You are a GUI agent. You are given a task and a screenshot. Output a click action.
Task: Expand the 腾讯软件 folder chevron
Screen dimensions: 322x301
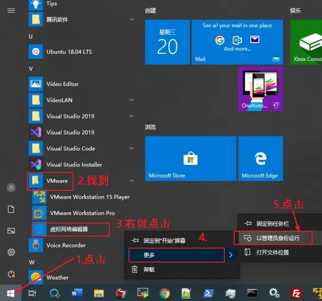tap(132, 20)
